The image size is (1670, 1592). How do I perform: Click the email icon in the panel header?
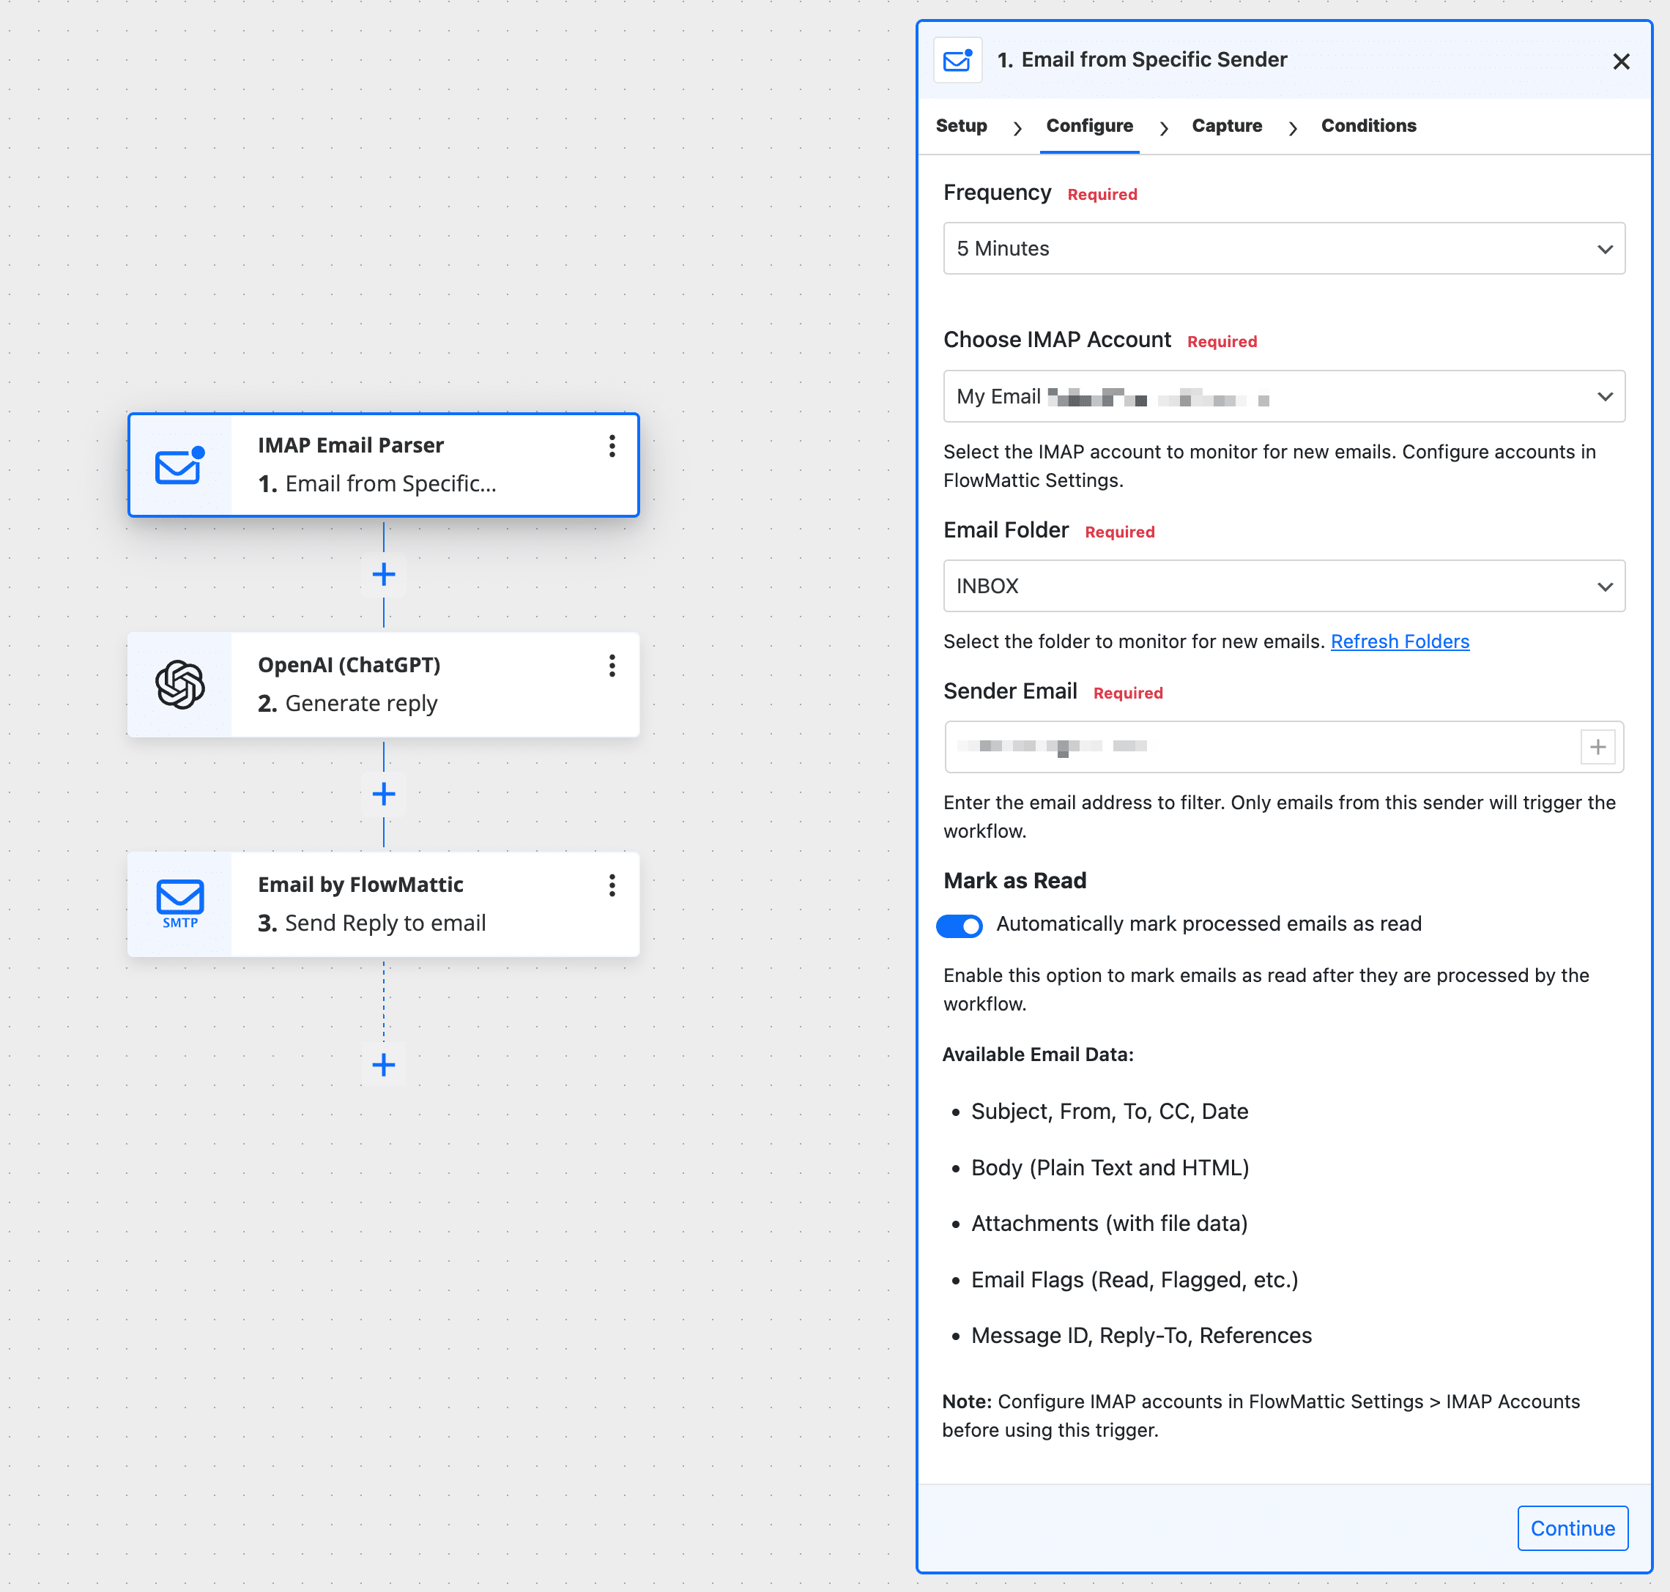click(x=957, y=59)
